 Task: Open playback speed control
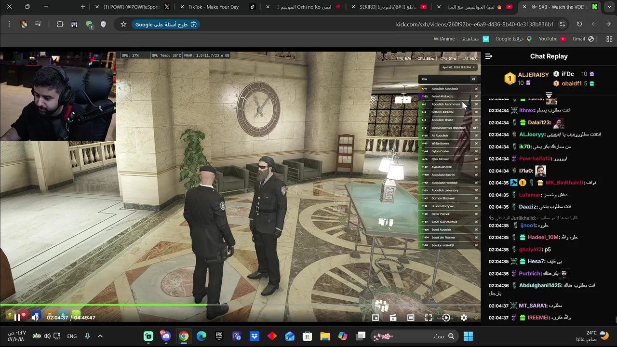(x=446, y=318)
